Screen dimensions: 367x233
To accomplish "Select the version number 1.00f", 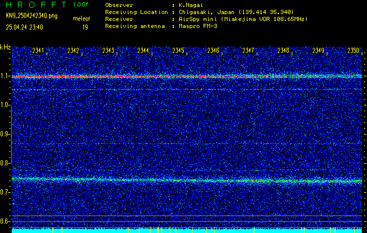I will tap(81, 5).
